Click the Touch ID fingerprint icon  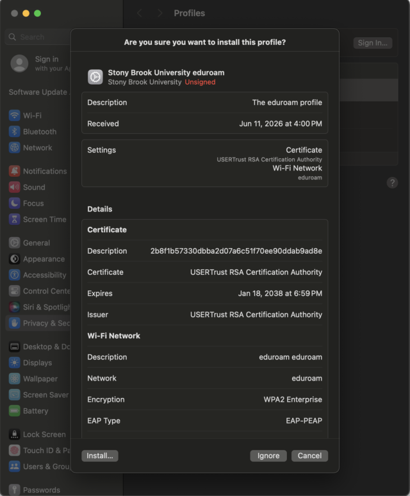[14, 451]
